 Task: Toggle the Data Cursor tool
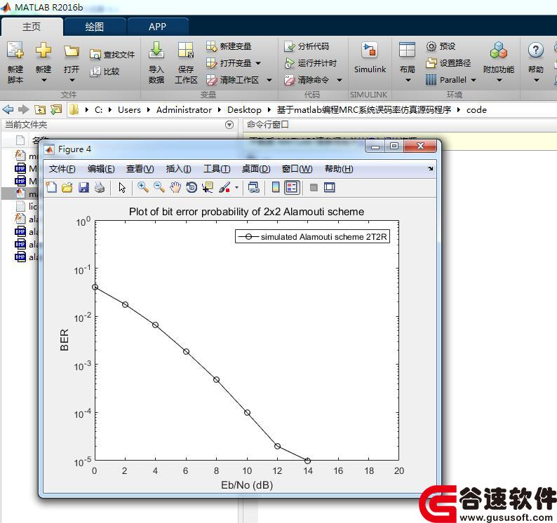(x=208, y=187)
